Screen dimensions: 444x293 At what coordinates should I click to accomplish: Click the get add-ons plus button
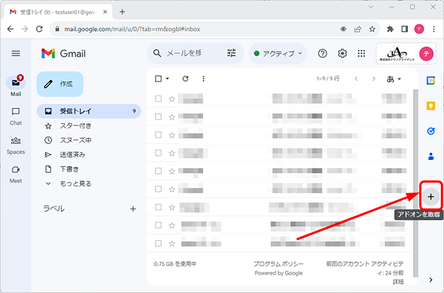pos(431,196)
